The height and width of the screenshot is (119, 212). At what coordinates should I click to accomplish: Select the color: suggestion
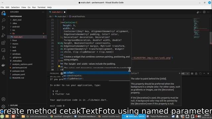point(96,73)
